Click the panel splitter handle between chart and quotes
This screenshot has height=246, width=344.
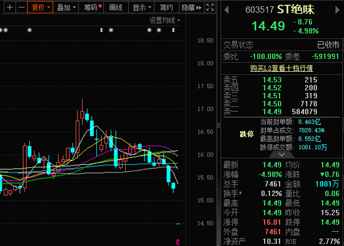point(218,125)
